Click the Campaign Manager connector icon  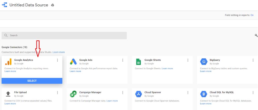[x=73, y=94]
